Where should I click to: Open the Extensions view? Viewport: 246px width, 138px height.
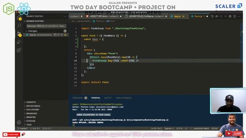pos(19,50)
